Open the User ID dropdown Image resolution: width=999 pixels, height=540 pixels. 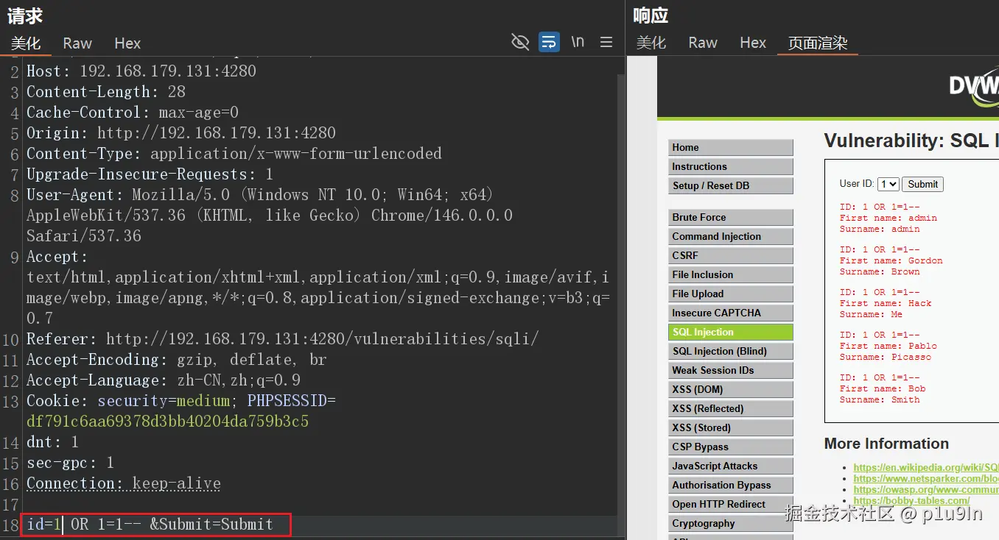[x=888, y=184]
